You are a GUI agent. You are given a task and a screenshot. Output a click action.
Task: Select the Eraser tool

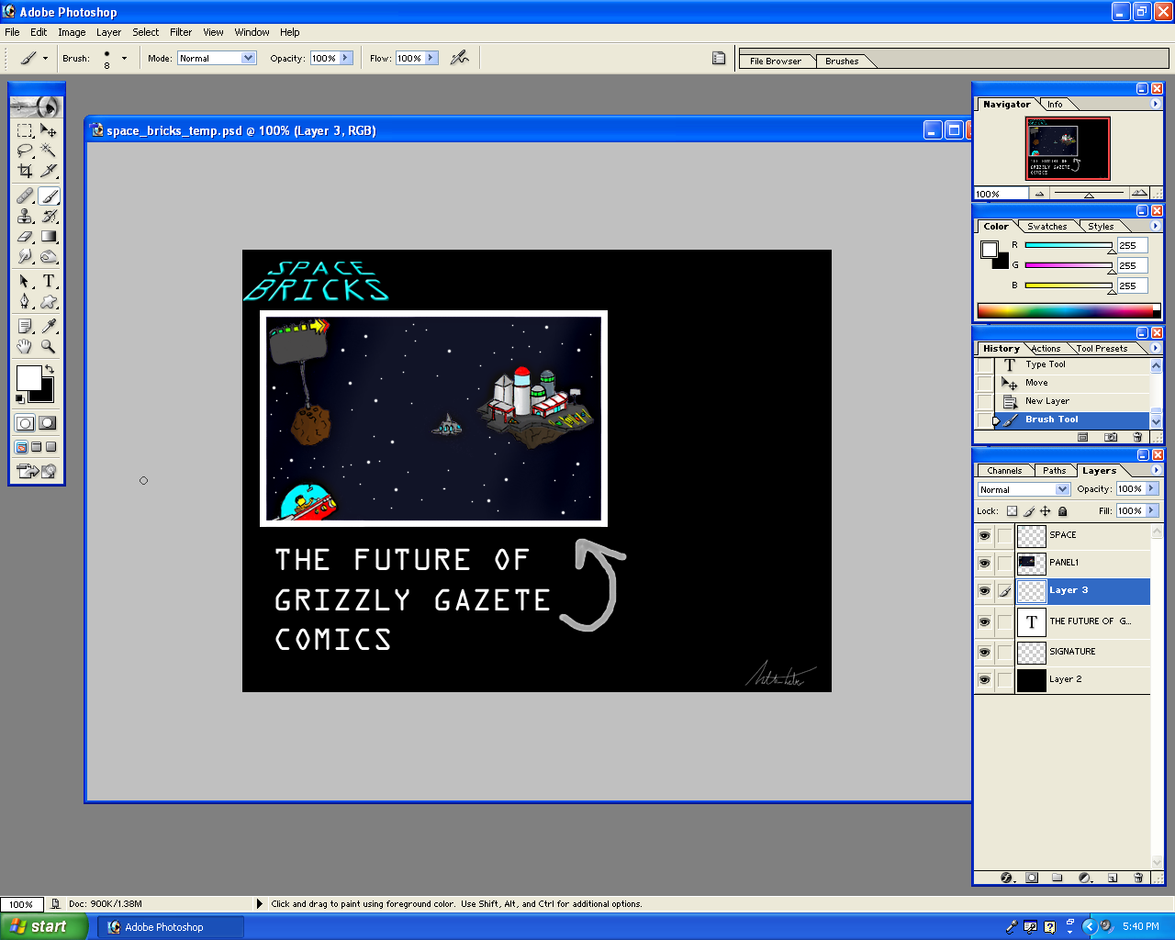tap(26, 237)
